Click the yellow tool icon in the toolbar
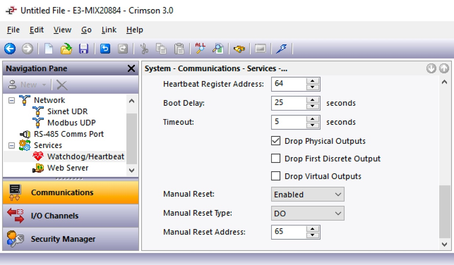 239,49
